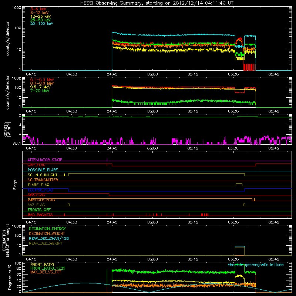Screen dimensions: 296x296
Task: Click the 7-20 MeV legend label
Action: tap(40, 91)
